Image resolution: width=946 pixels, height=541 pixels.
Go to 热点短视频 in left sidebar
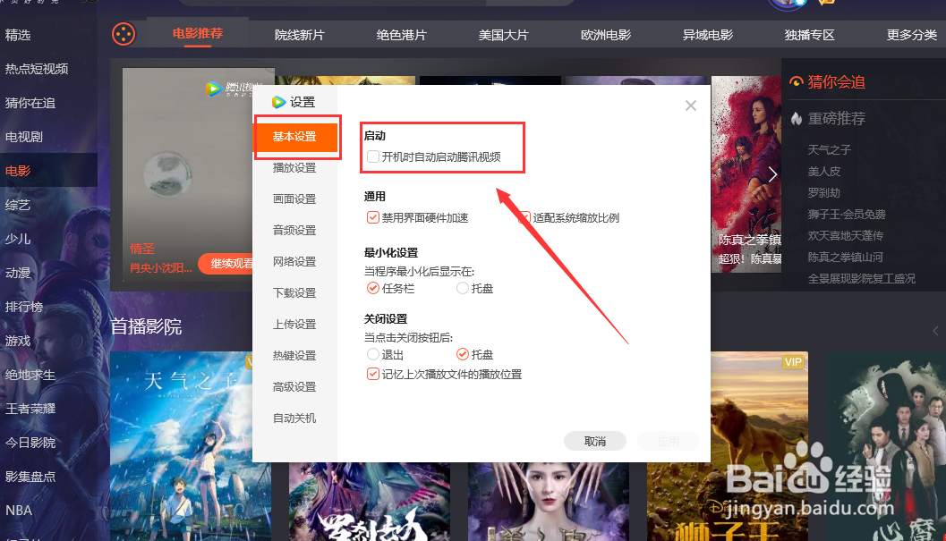click(x=37, y=69)
